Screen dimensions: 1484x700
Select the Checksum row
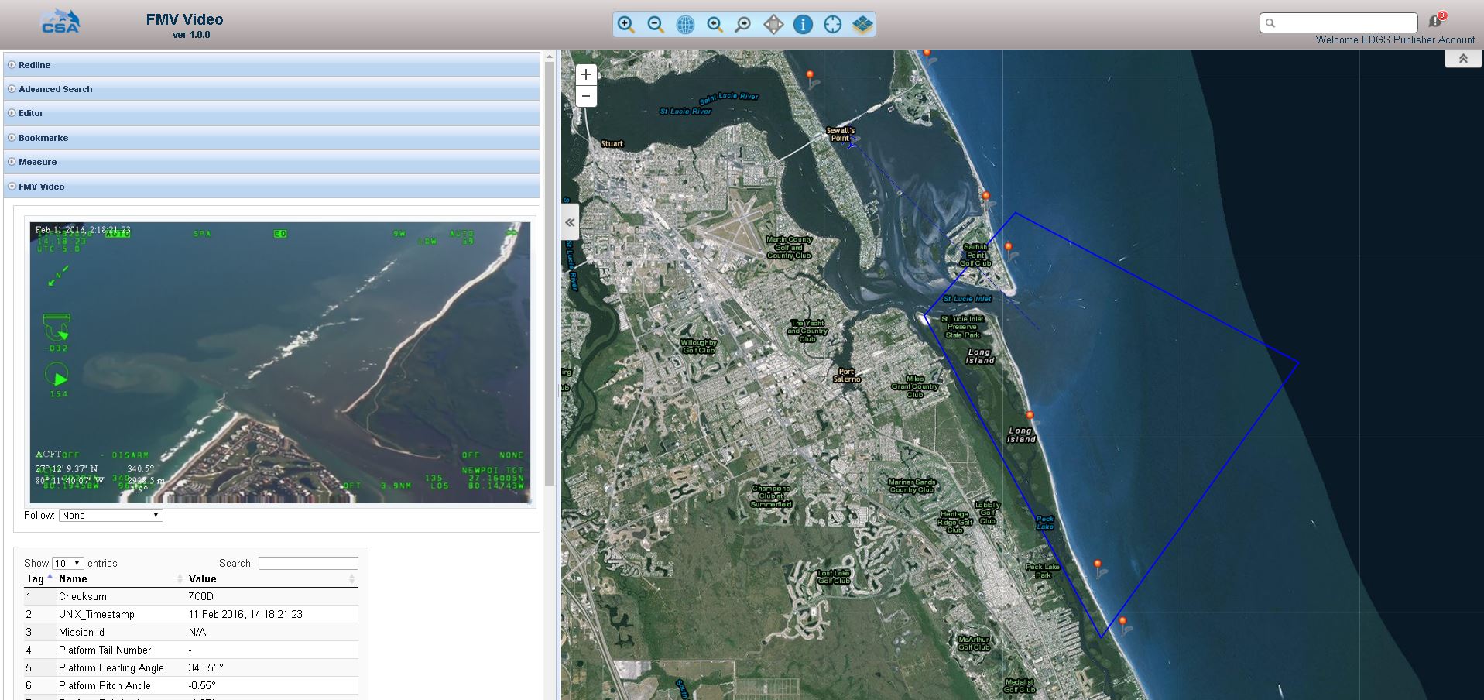click(191, 596)
